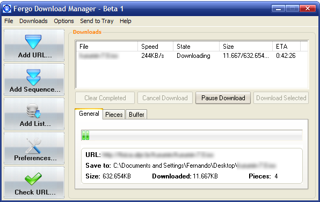Open the File menu

9,21
